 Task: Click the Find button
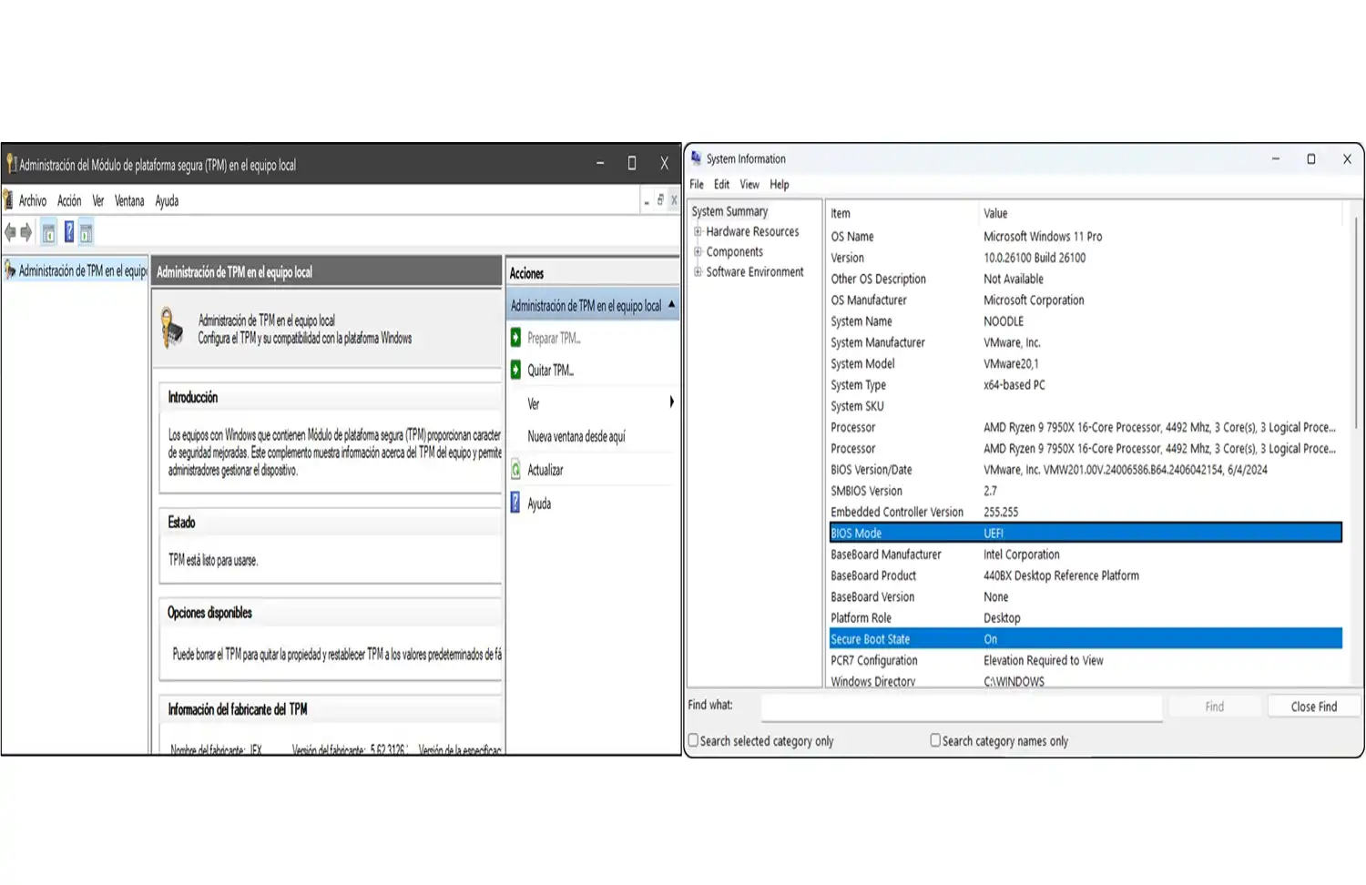click(1215, 707)
